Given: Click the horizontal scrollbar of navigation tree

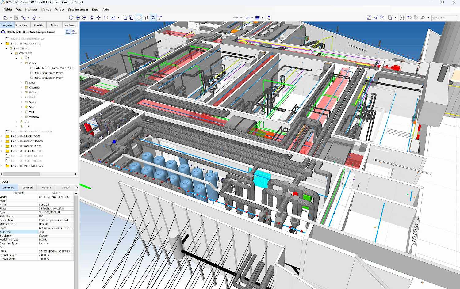Looking at the screenshot, I should click(21, 174).
